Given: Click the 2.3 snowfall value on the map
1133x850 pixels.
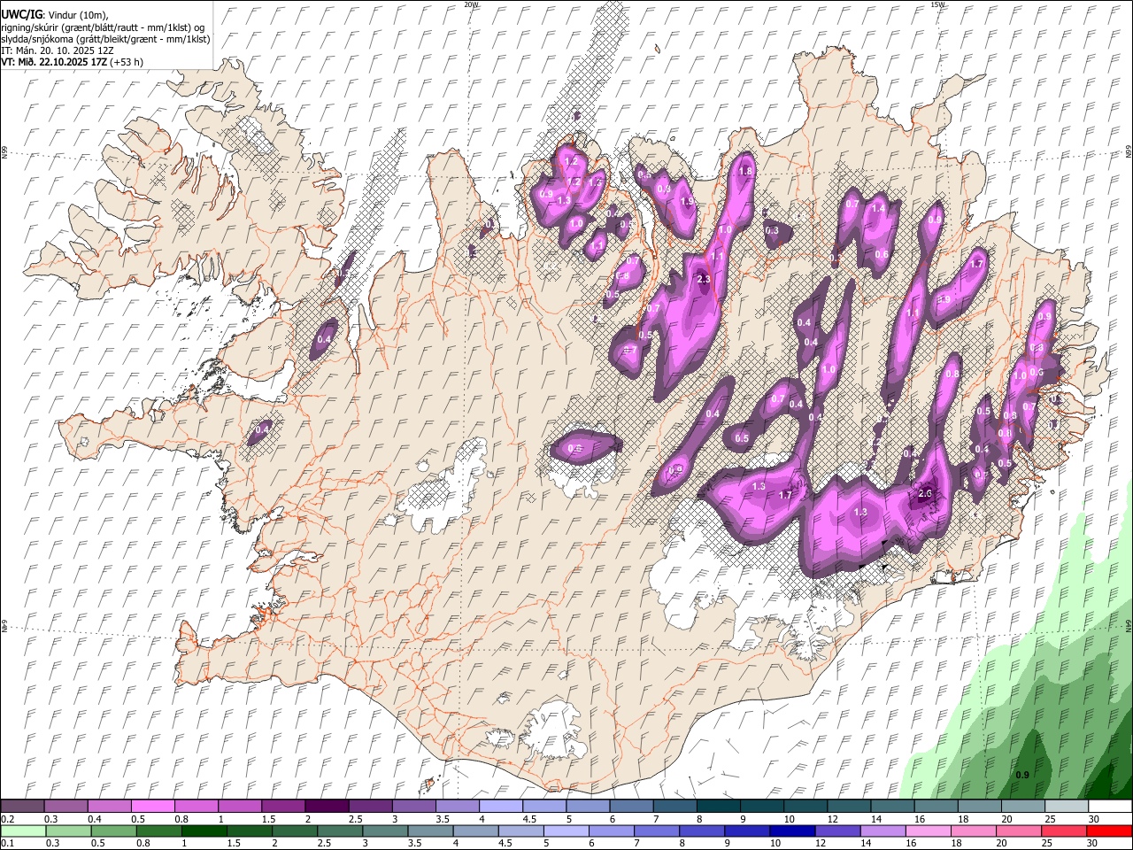Looking at the screenshot, I should pyautogui.click(x=705, y=279).
